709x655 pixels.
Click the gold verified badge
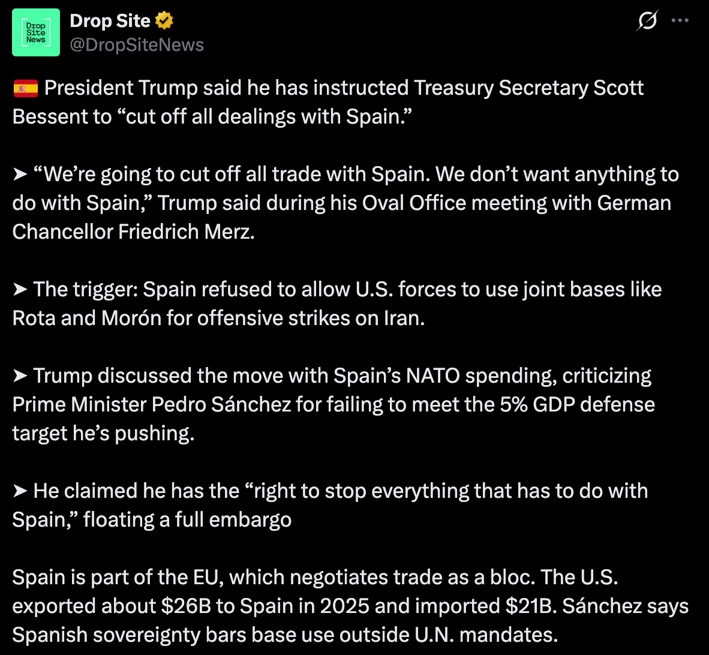click(x=164, y=20)
